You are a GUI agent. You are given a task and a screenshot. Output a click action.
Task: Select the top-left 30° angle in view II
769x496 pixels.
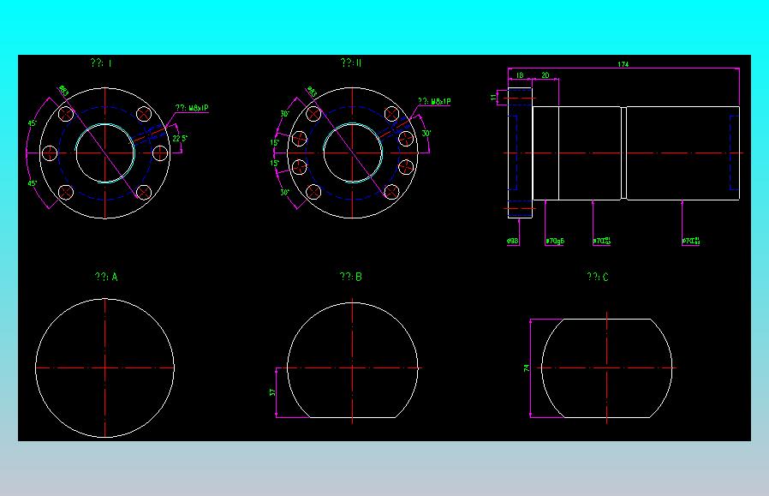tap(284, 114)
